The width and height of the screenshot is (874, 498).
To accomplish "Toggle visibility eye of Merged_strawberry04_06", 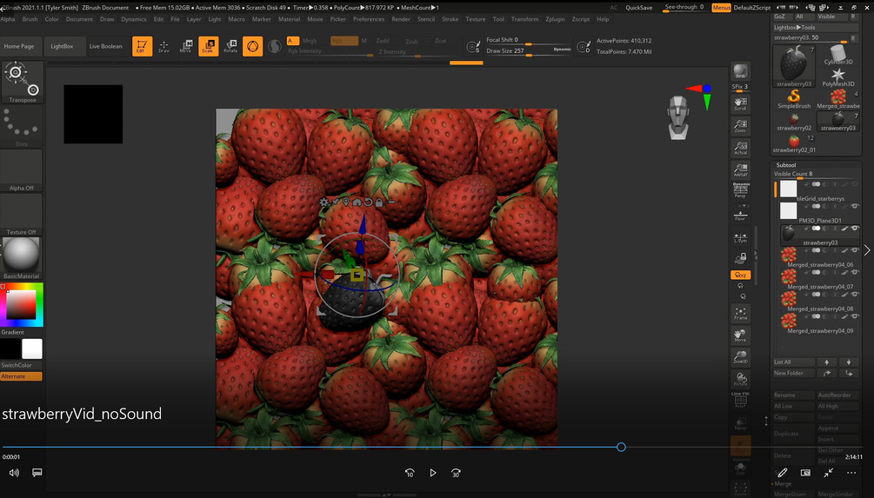I will [x=855, y=250].
